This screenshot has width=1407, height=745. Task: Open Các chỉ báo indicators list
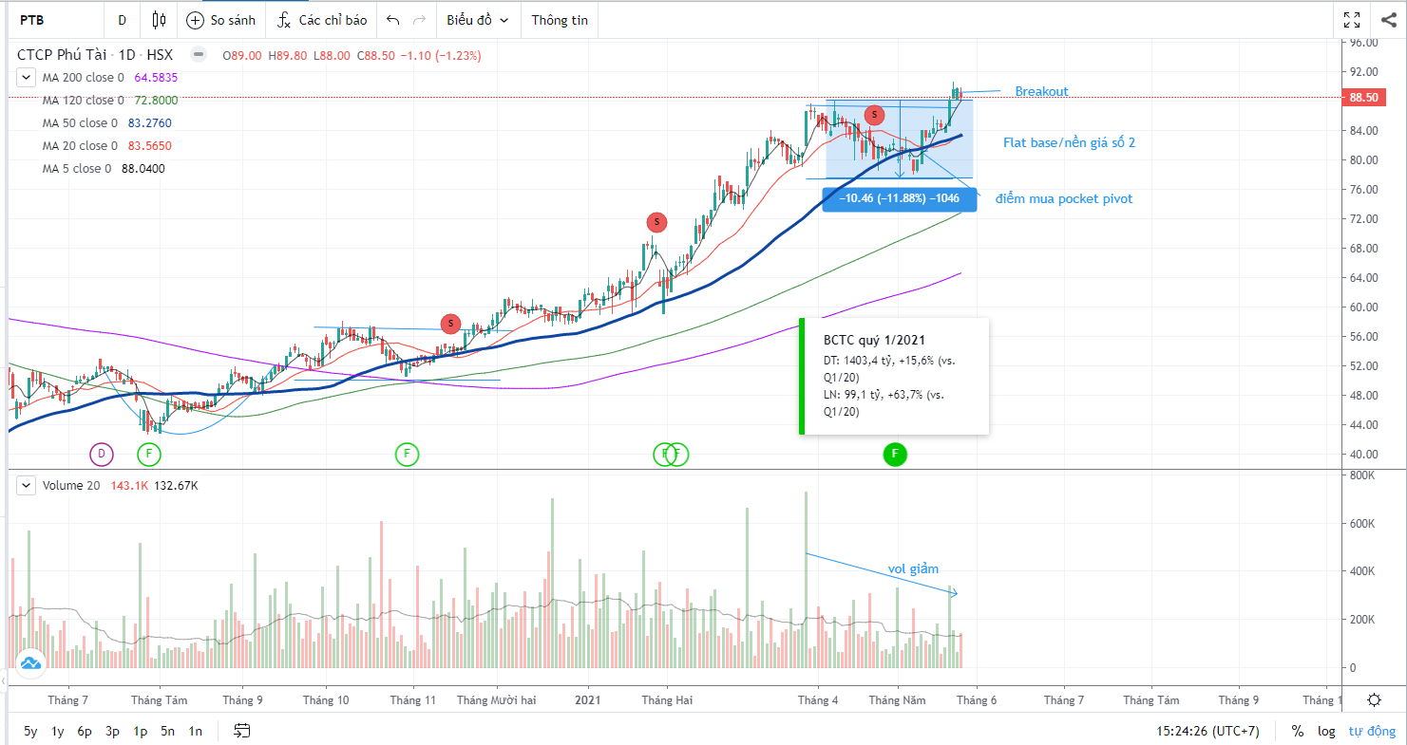(x=321, y=20)
